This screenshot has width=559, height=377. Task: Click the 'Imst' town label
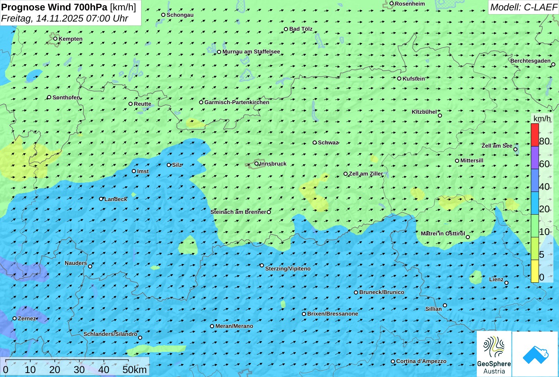coord(143,171)
